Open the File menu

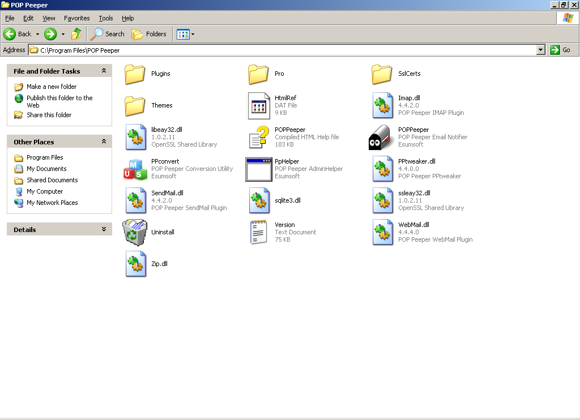click(10, 18)
